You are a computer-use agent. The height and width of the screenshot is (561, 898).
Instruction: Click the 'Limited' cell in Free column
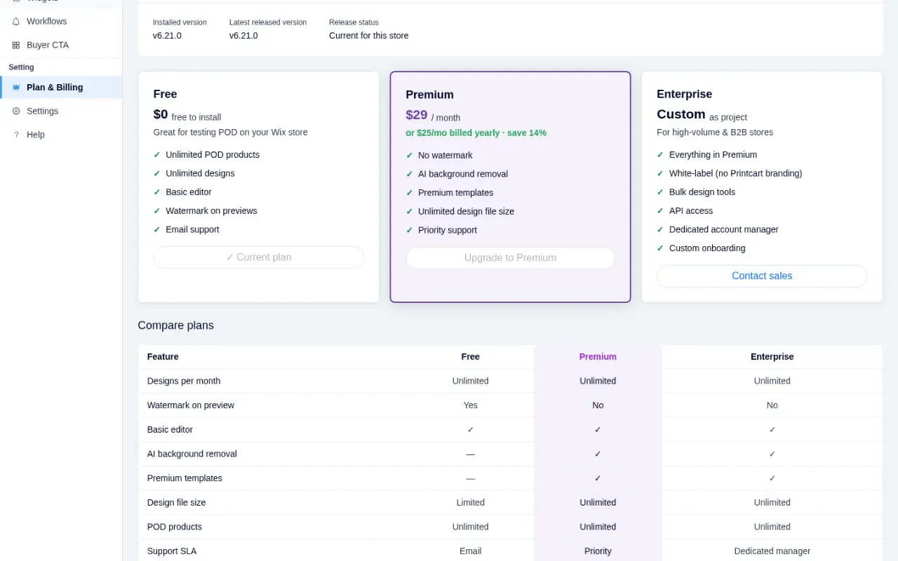click(470, 503)
